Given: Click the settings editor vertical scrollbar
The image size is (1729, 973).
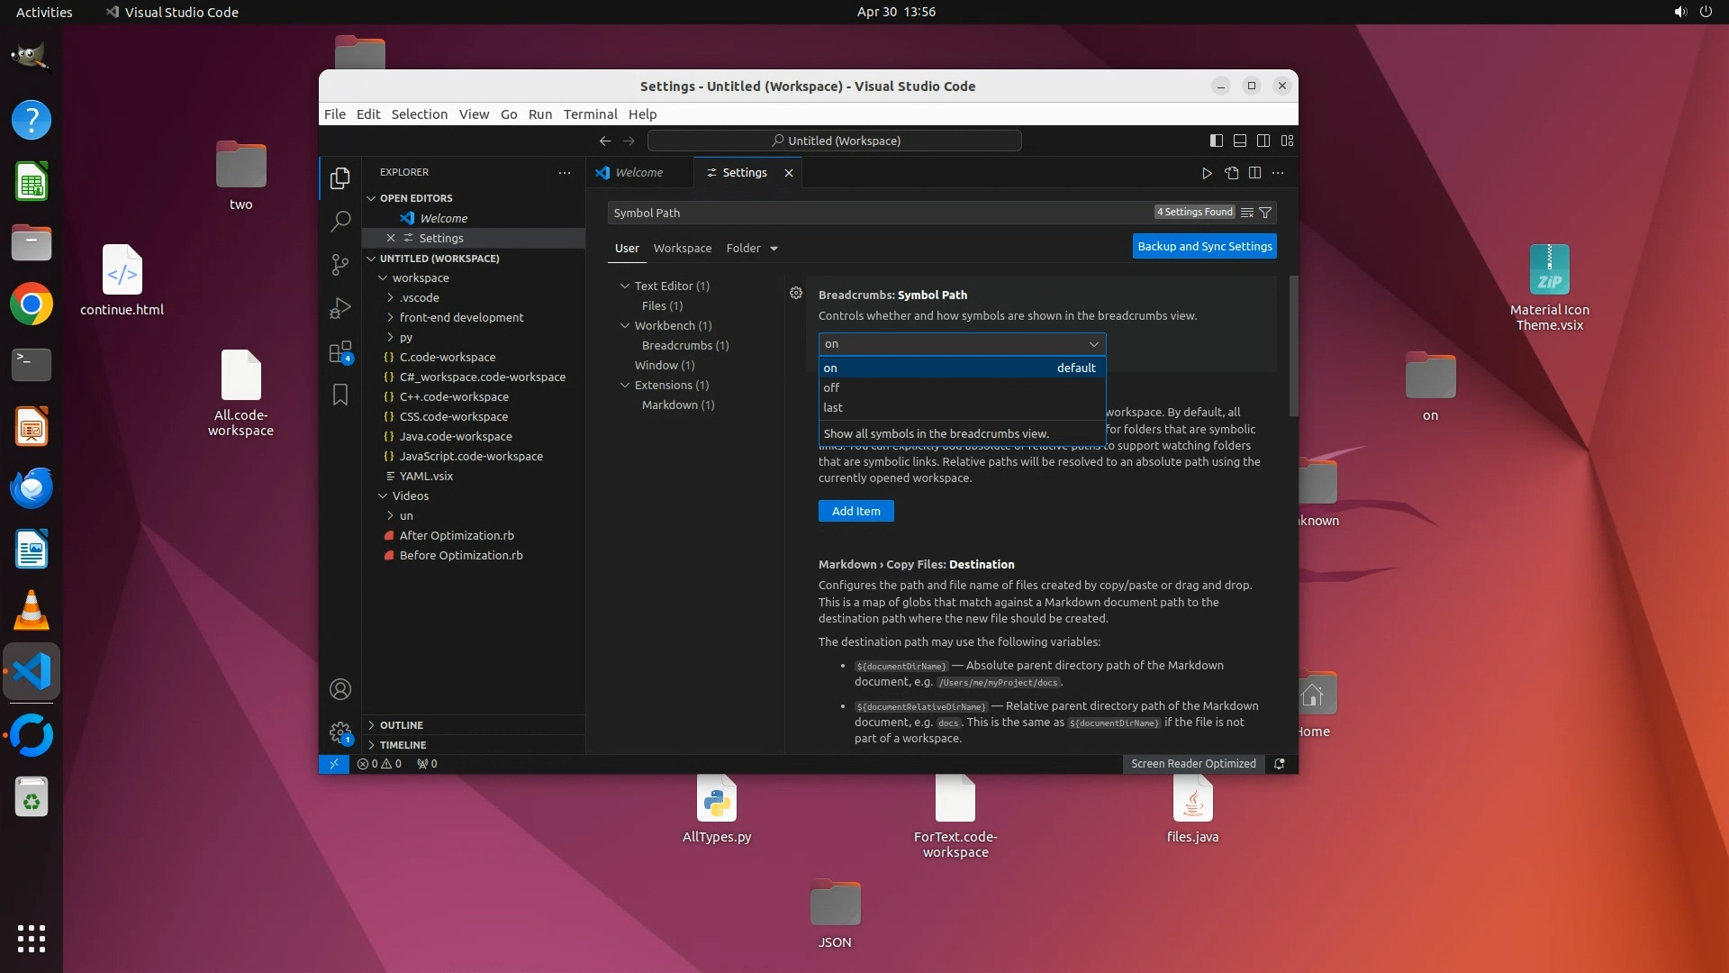Looking at the screenshot, I should pyautogui.click(x=1293, y=347).
